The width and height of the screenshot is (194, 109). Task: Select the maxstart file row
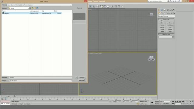(32, 13)
